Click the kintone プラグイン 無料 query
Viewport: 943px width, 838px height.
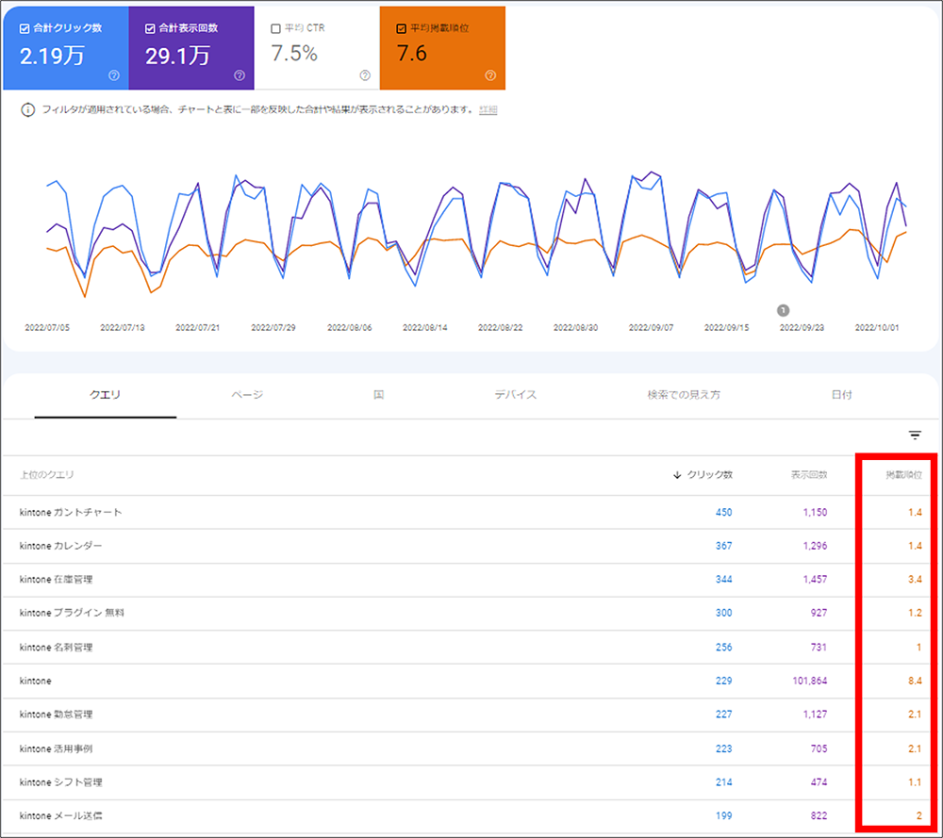point(72,613)
